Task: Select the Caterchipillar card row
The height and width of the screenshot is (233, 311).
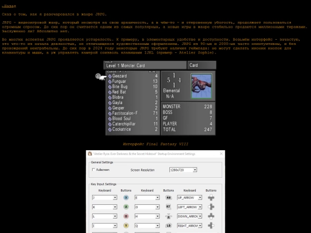Action: pyautogui.click(x=133, y=124)
